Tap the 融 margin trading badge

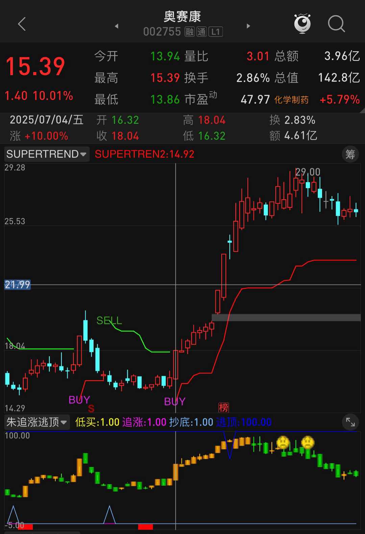(190, 32)
